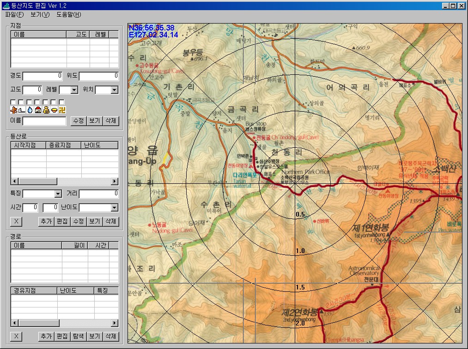Click 보기 button in the 경로 panel
This screenshot has height=349, width=468.
pos(95,337)
